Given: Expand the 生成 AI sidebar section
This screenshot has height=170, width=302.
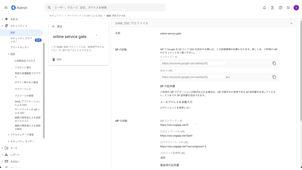Looking at the screenshot, I should coord(2,19).
